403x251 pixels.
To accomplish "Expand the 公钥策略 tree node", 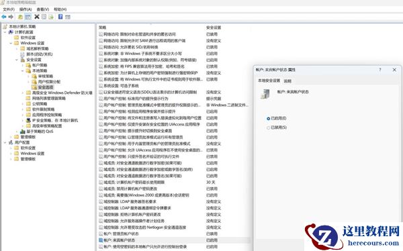I will point(23,104).
